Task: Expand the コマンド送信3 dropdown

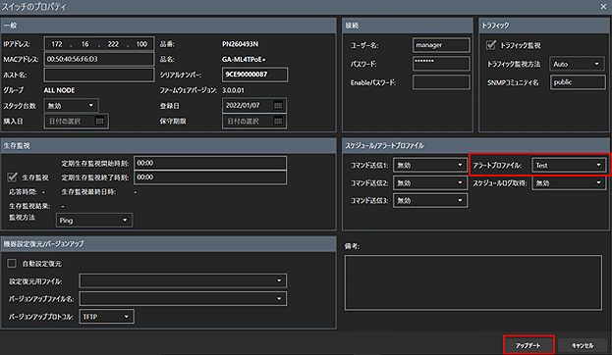Action: point(430,200)
